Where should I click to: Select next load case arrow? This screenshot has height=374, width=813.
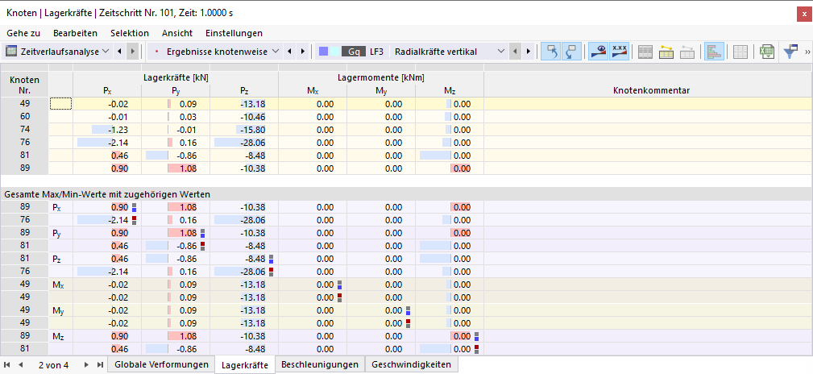[529, 52]
